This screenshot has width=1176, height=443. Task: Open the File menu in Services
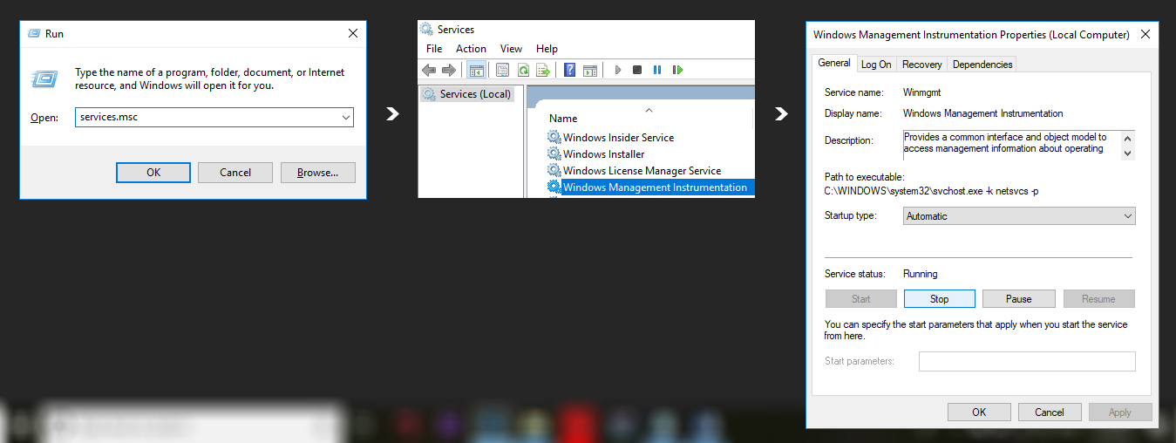pos(434,49)
